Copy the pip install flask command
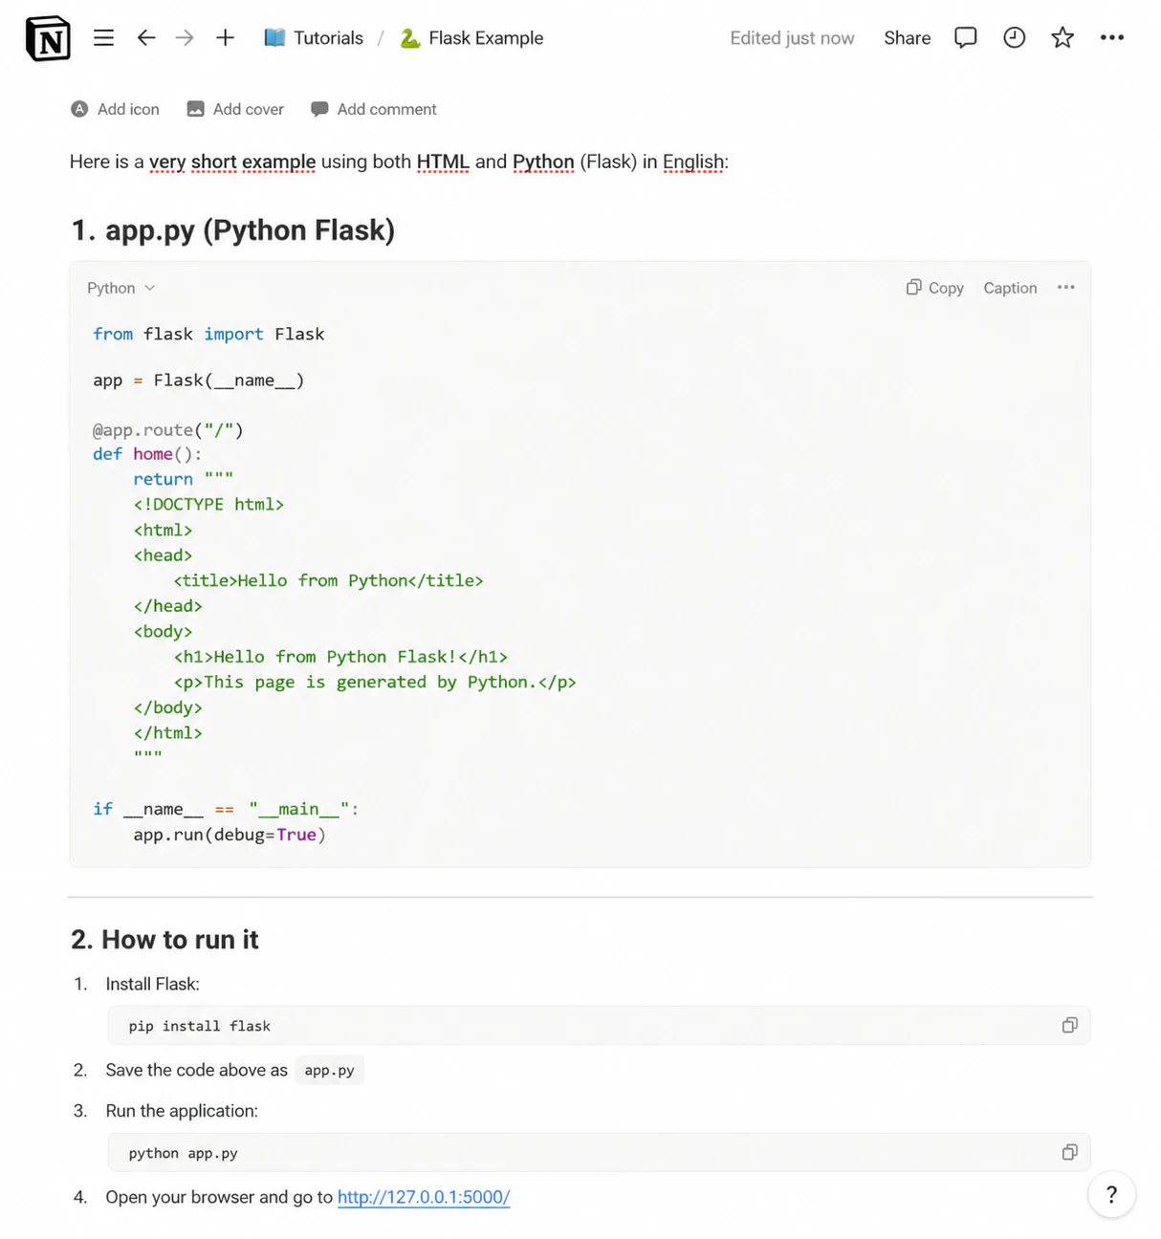This screenshot has width=1161, height=1239. point(1070,1025)
